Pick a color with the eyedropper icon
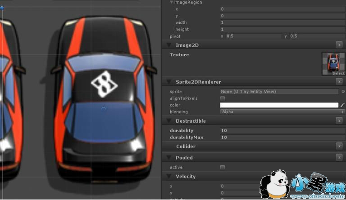The image size is (346, 200). [x=342, y=105]
